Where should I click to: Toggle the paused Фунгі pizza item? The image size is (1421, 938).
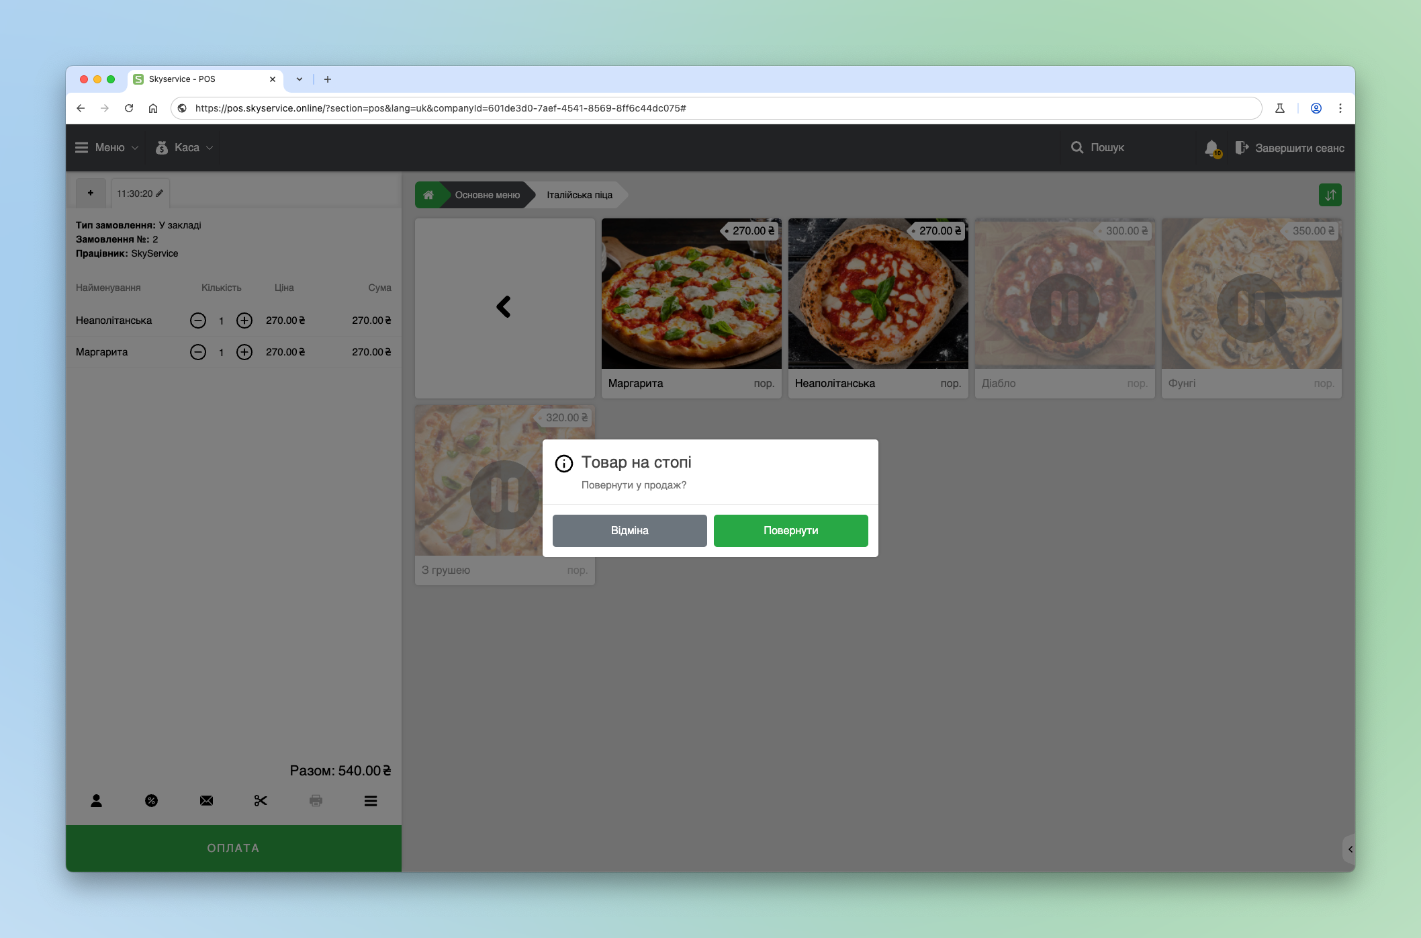pyautogui.click(x=1251, y=308)
